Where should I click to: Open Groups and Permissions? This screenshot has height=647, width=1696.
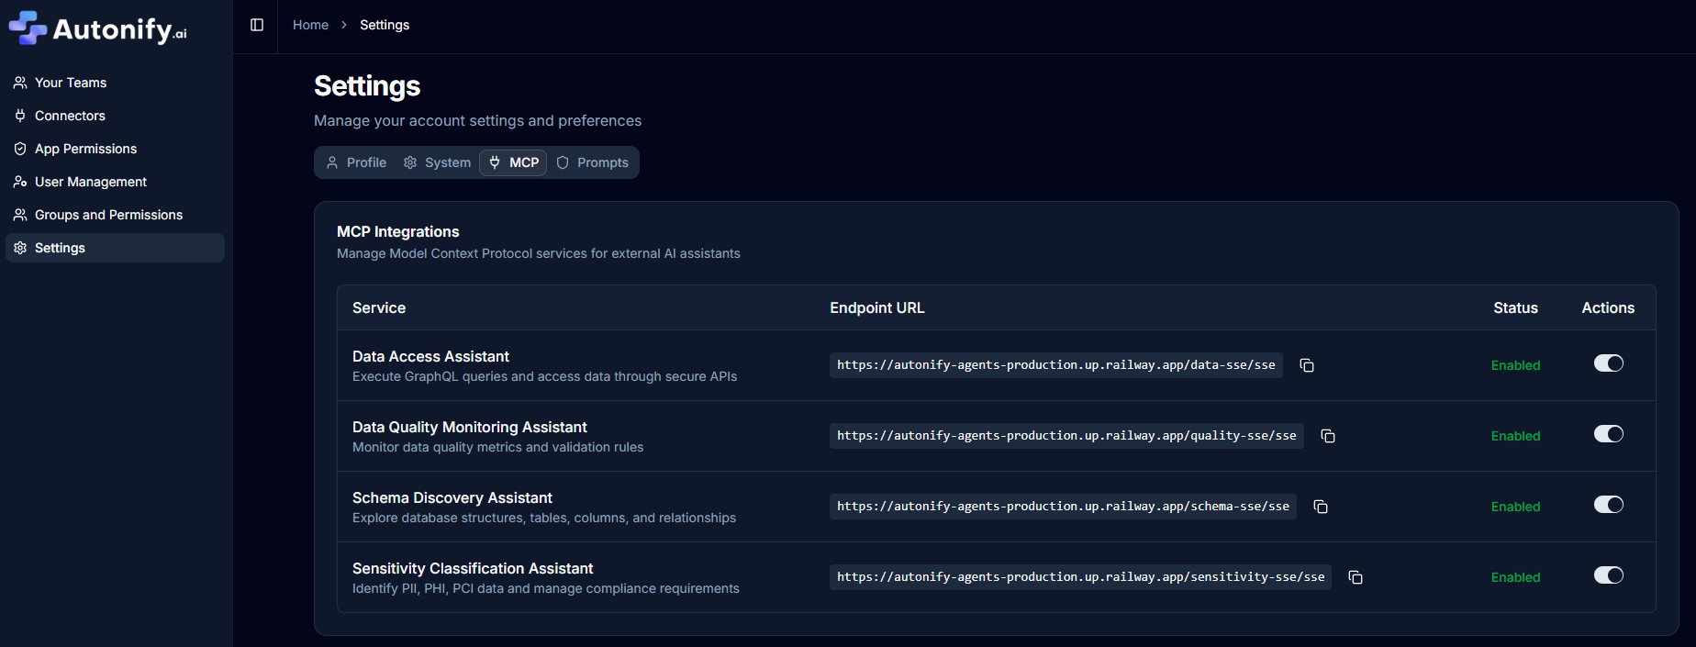coord(115,215)
